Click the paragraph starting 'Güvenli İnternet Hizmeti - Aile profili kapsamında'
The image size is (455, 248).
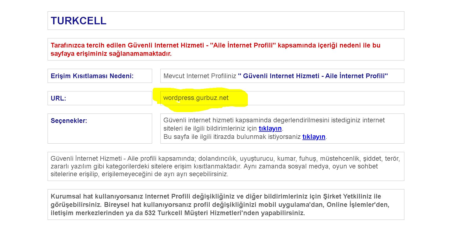[x=225, y=166]
